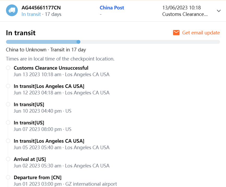Click the Arrival at [US] checkpoint marker
This screenshot has height=187, width=226.
pyautogui.click(x=8, y=159)
